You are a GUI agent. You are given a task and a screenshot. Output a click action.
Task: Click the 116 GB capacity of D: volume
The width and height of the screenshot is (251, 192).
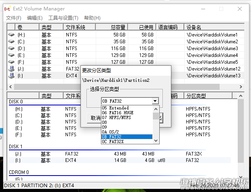coord(118,48)
